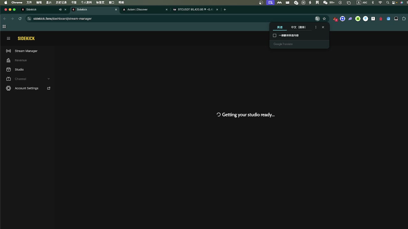Viewport: 408px width, 229px height.
Task: Click the red lock extension icon
Action: click(381, 19)
